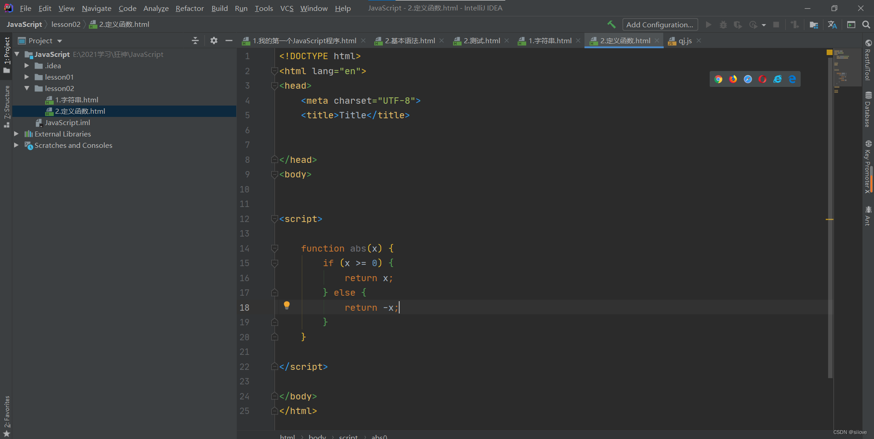Open the run configuration dropdown arrow

tap(763, 25)
